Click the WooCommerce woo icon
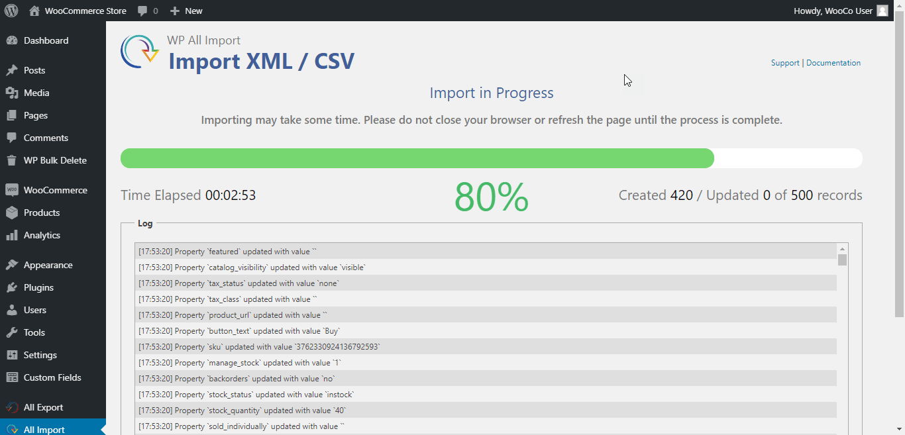The image size is (905, 435). click(x=12, y=190)
